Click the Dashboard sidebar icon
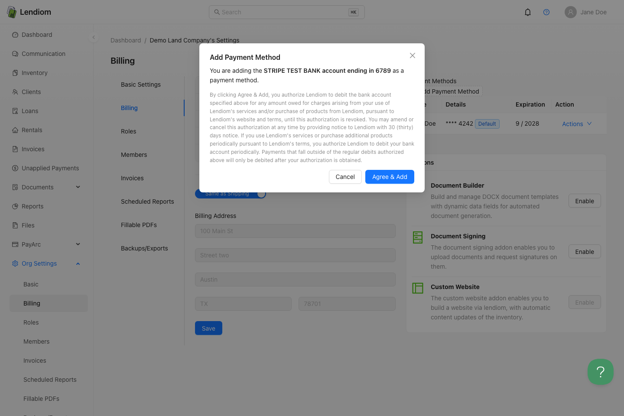Image resolution: width=624 pixels, height=416 pixels. (15, 35)
